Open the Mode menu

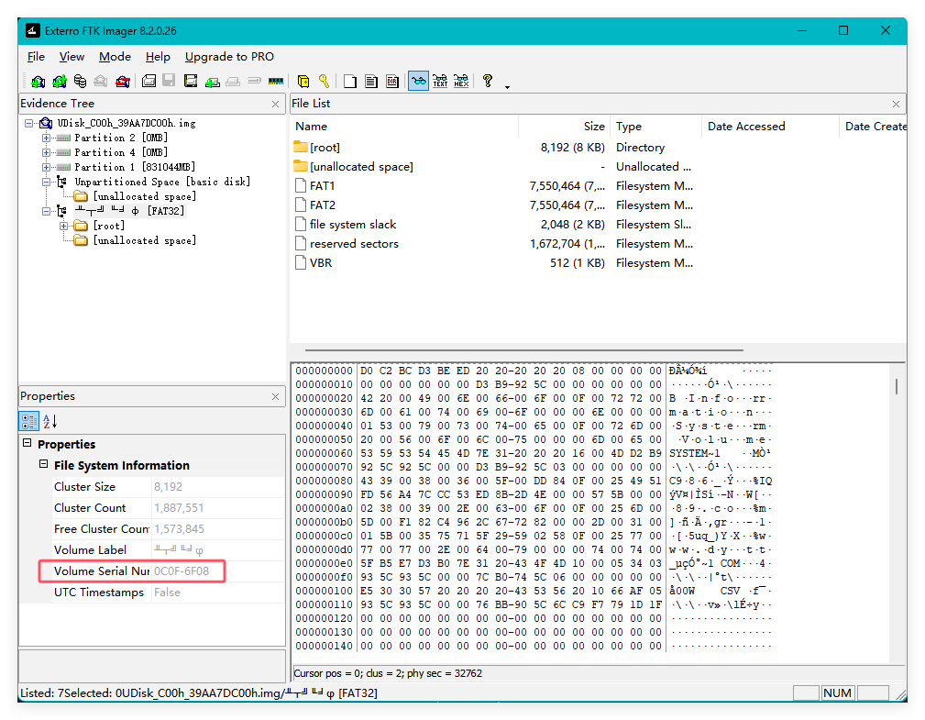point(115,57)
